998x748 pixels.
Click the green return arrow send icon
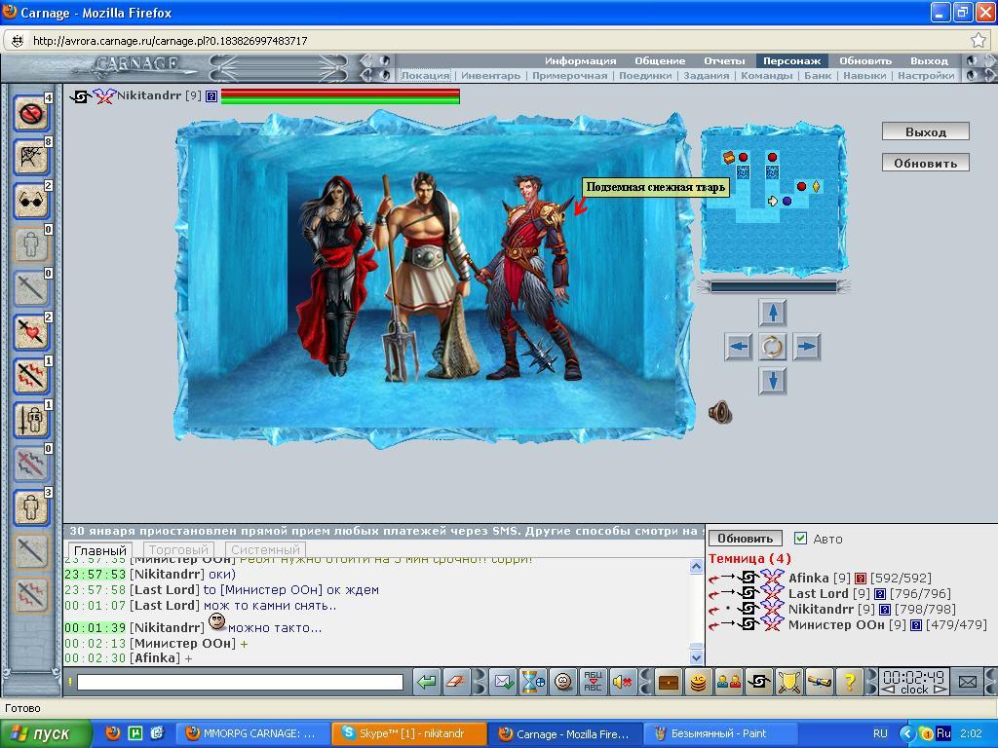tap(427, 683)
